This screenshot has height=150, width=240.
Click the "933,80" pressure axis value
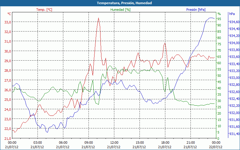pyautogui.click(x=234, y=50)
